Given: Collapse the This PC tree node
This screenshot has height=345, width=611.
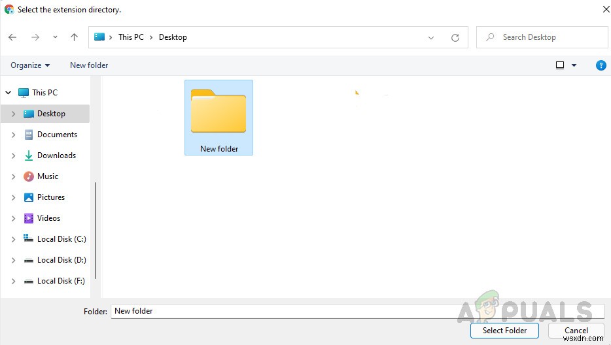Looking at the screenshot, I should click(x=9, y=93).
